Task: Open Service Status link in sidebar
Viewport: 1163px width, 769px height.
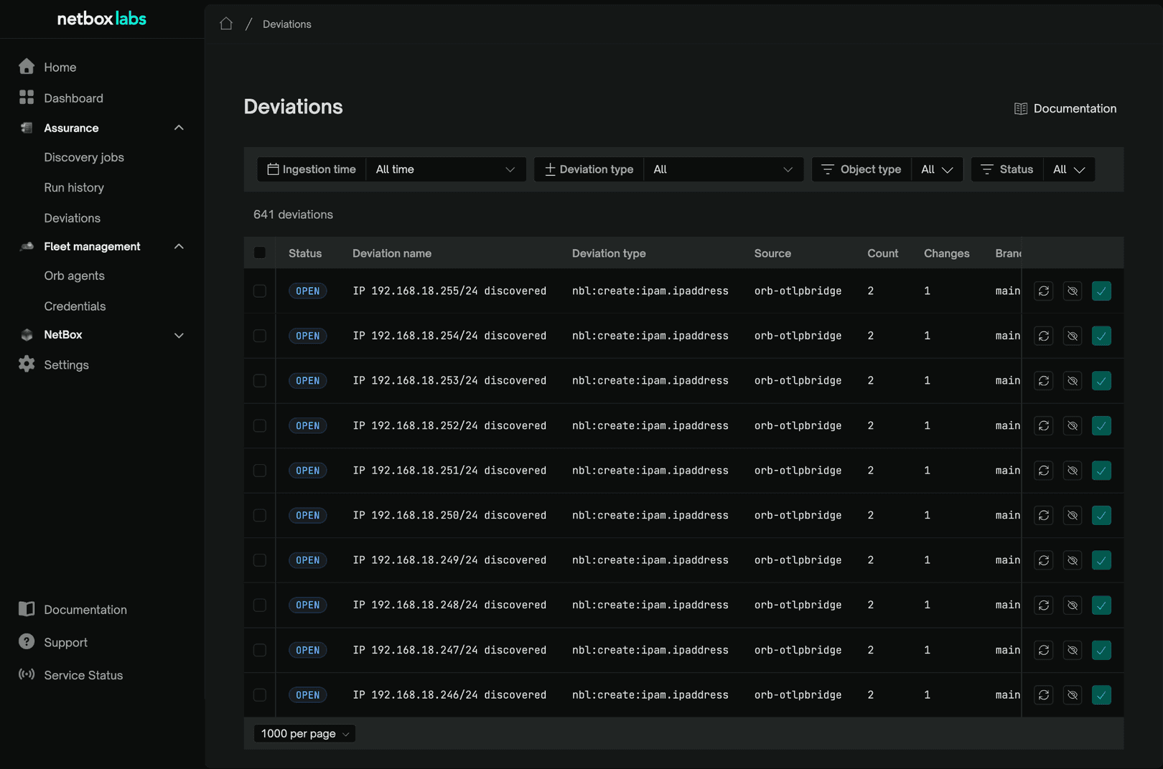Action: tap(83, 675)
